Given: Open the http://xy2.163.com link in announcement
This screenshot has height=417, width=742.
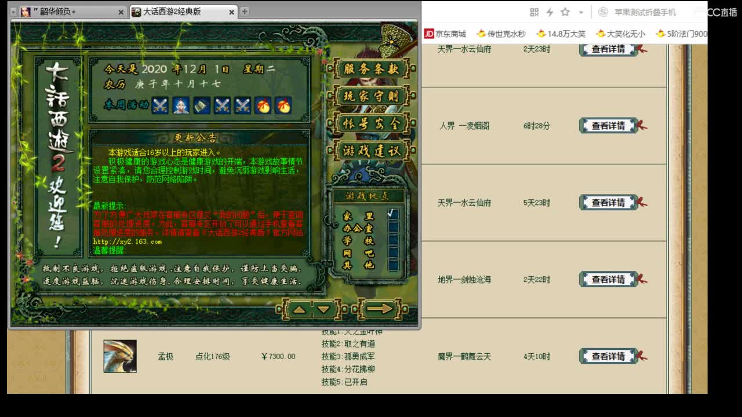Looking at the screenshot, I should point(128,242).
